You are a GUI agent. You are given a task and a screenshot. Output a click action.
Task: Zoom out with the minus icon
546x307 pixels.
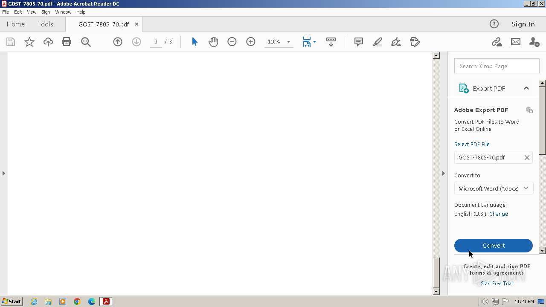232,42
